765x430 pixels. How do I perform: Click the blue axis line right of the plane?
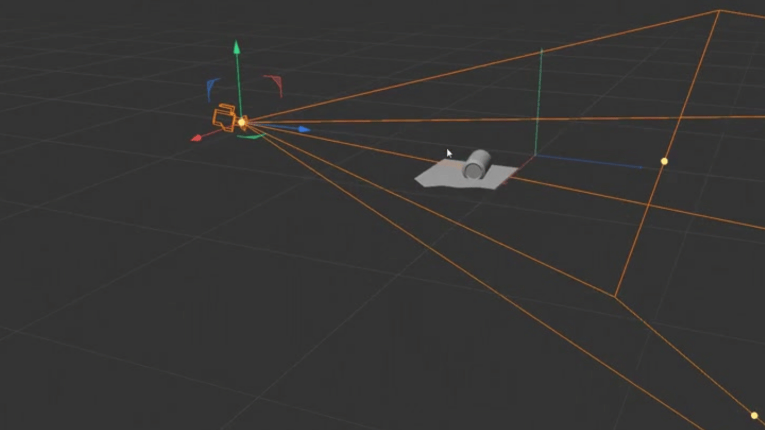tap(590, 161)
